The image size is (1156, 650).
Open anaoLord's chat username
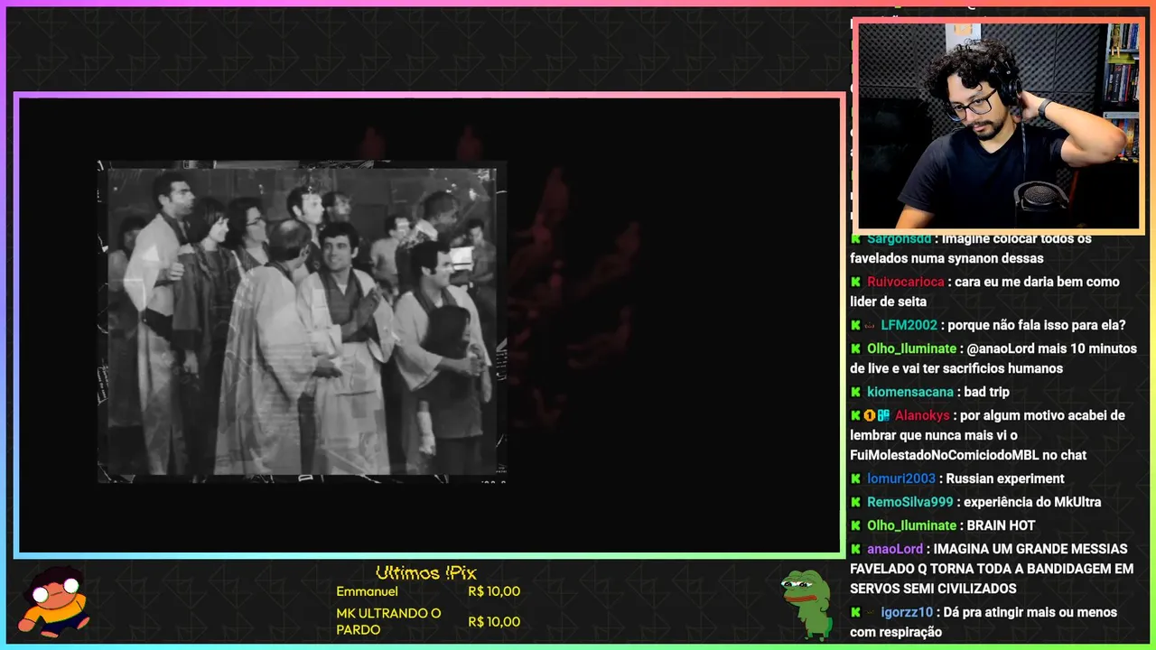[895, 549]
